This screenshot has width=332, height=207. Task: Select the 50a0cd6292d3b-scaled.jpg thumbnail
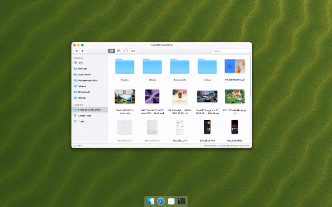point(124,97)
